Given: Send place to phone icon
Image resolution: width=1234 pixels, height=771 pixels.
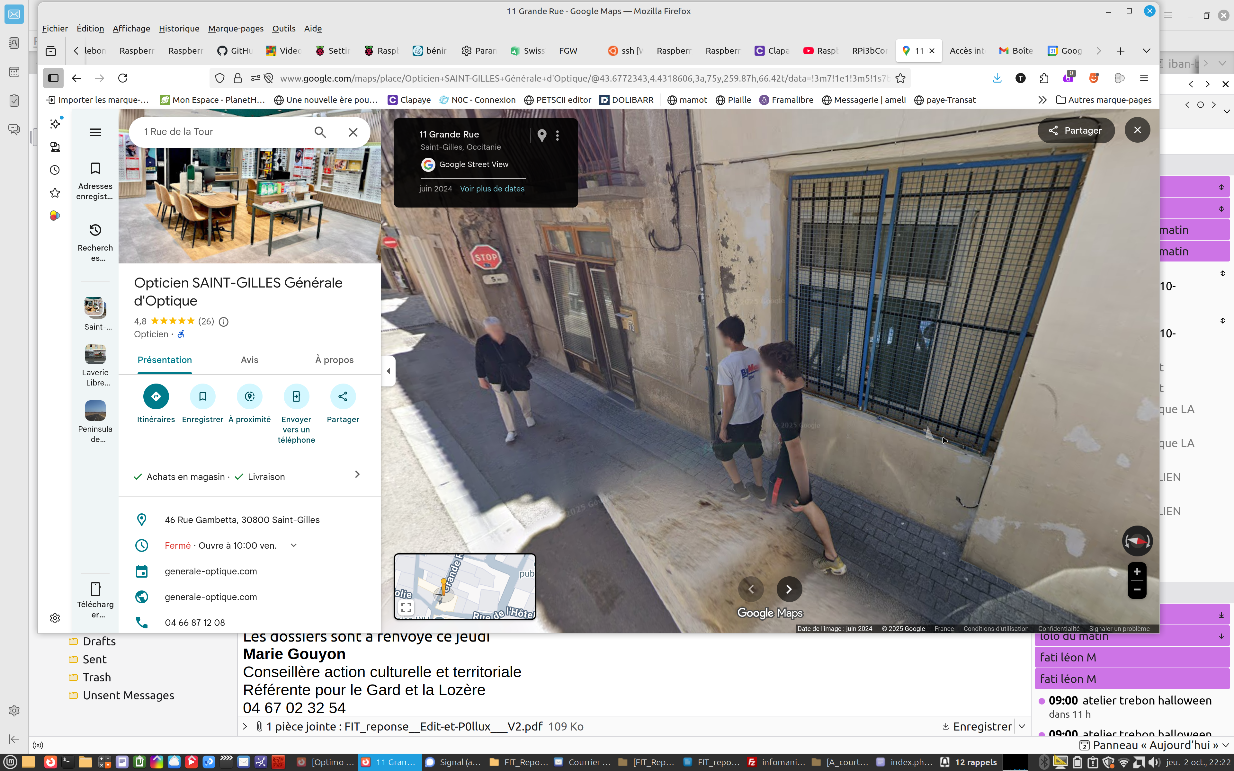Looking at the screenshot, I should click(296, 396).
